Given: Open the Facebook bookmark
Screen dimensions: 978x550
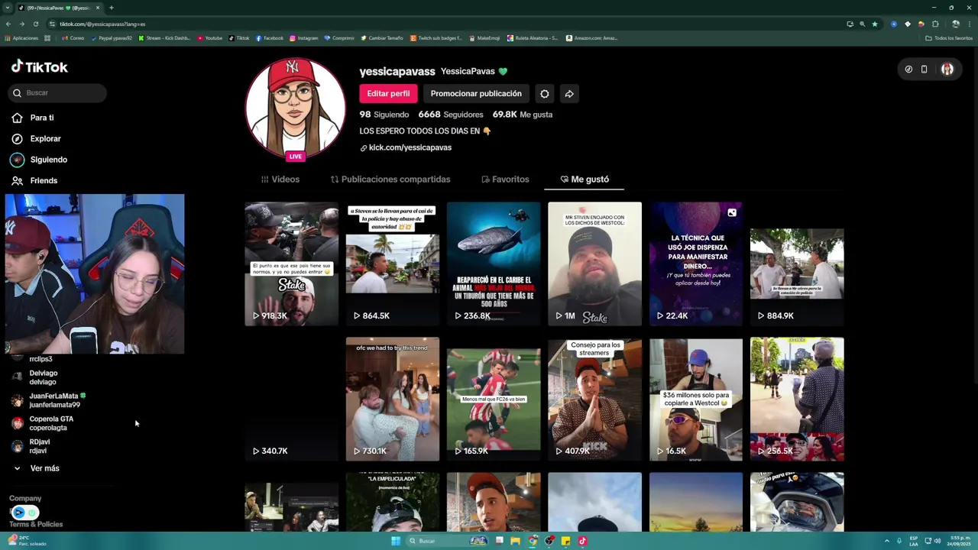Looking at the screenshot, I should point(270,38).
